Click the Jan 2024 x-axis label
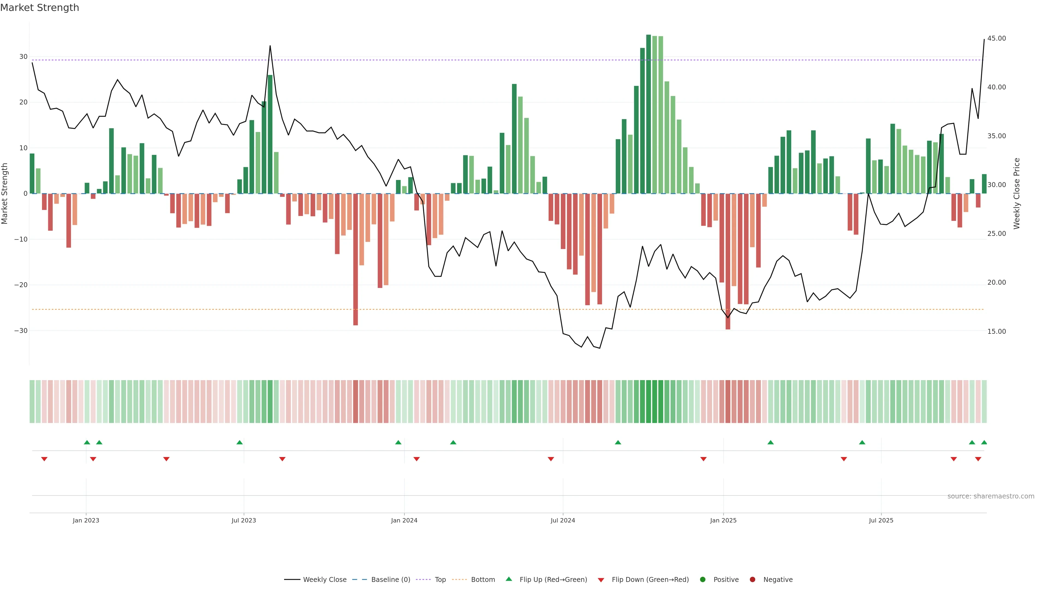 404,520
